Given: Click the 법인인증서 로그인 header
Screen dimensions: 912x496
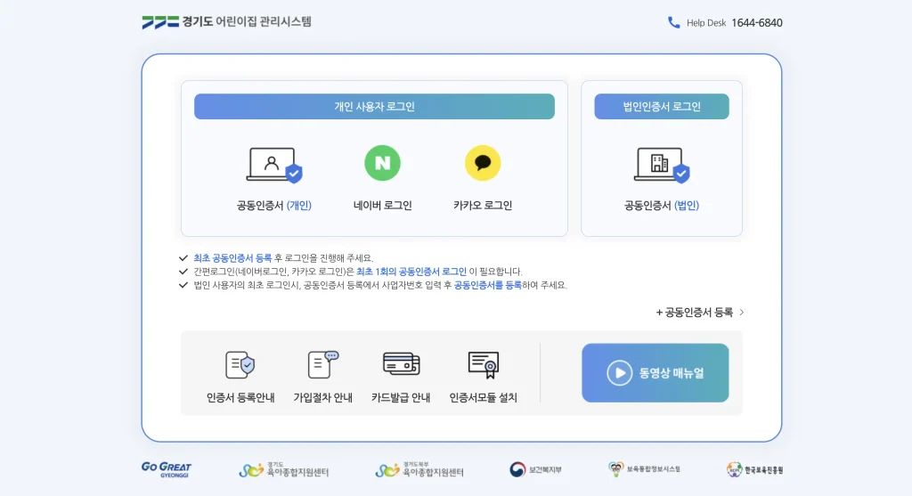Looking at the screenshot, I should [662, 106].
